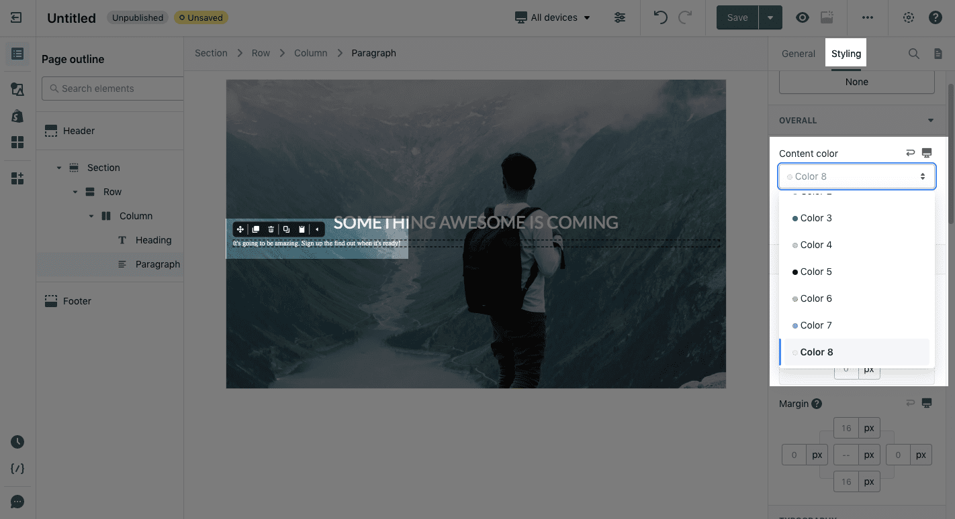Redo the last undone change
The height and width of the screenshot is (519, 955).
click(685, 17)
